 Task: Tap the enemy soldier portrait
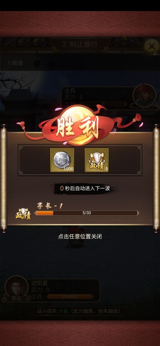pos(144,96)
